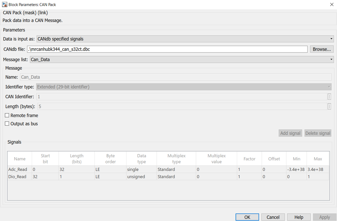Click start bit 0 of Adc_Read

(x=45, y=169)
